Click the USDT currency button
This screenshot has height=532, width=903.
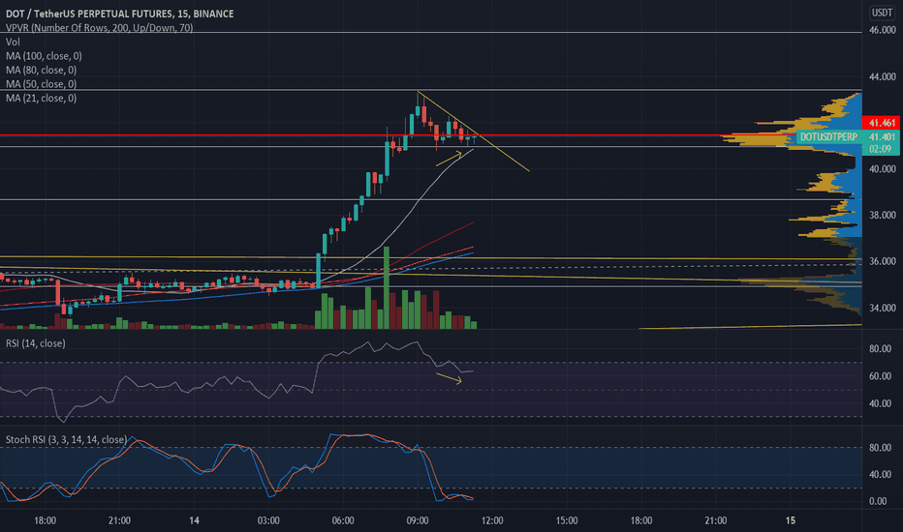pyautogui.click(x=882, y=12)
